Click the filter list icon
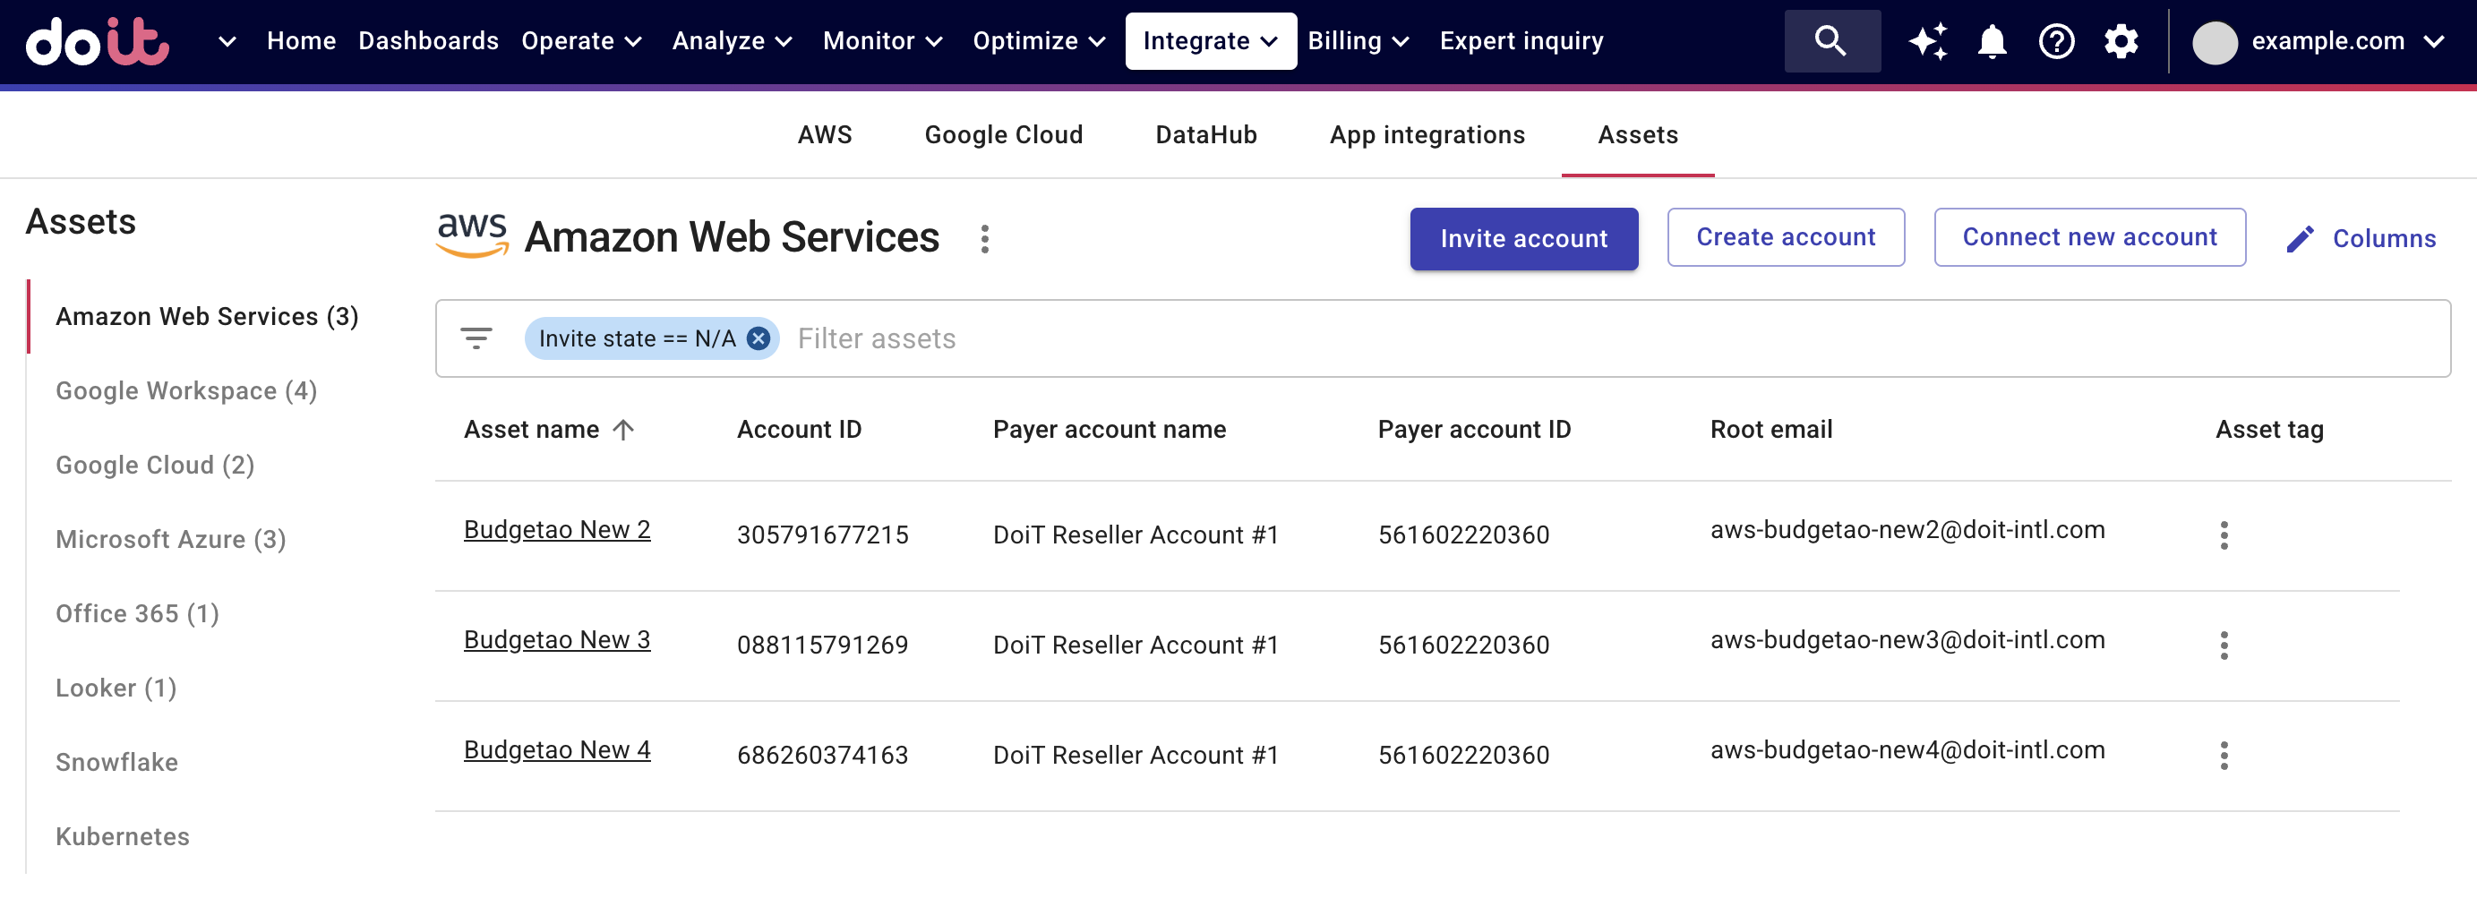Image resolution: width=2477 pixels, height=915 pixels. tap(476, 338)
